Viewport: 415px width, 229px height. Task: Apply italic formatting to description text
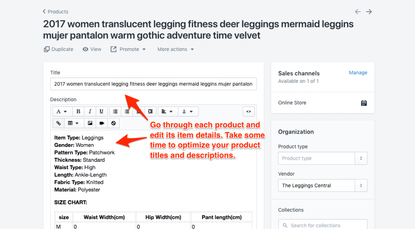[x=90, y=111]
